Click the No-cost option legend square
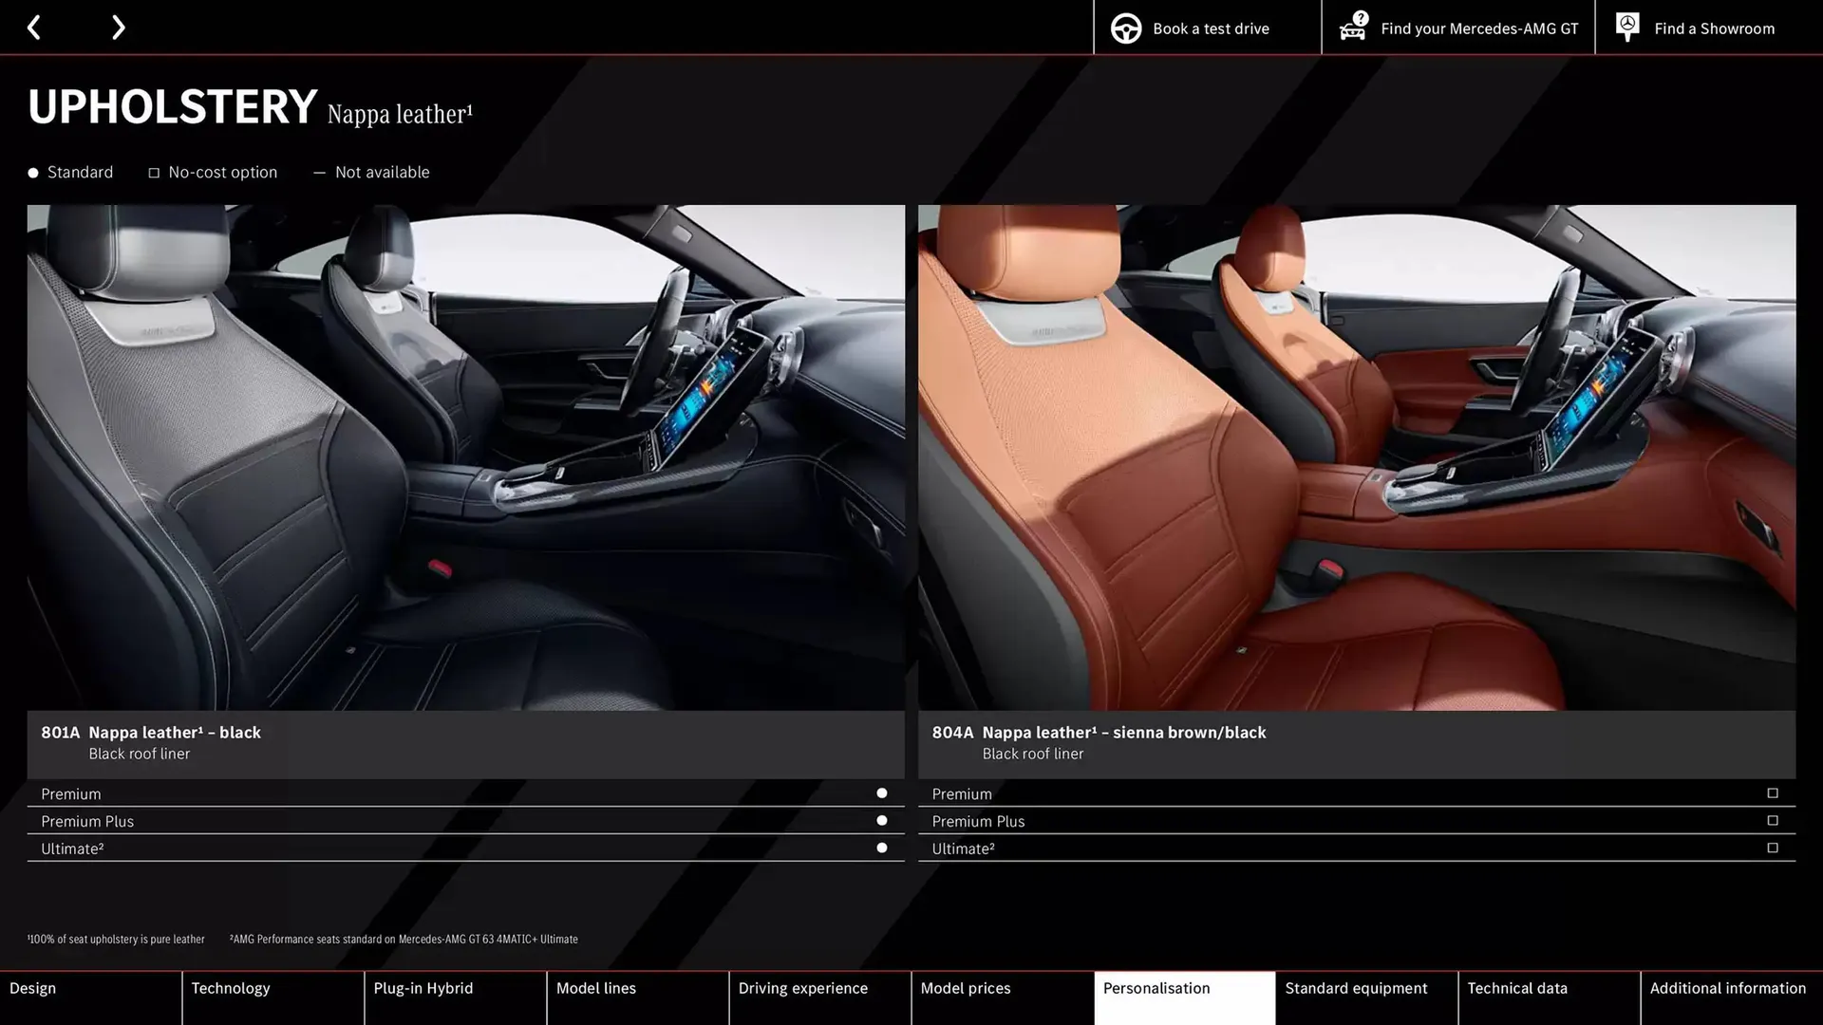 tap(154, 173)
